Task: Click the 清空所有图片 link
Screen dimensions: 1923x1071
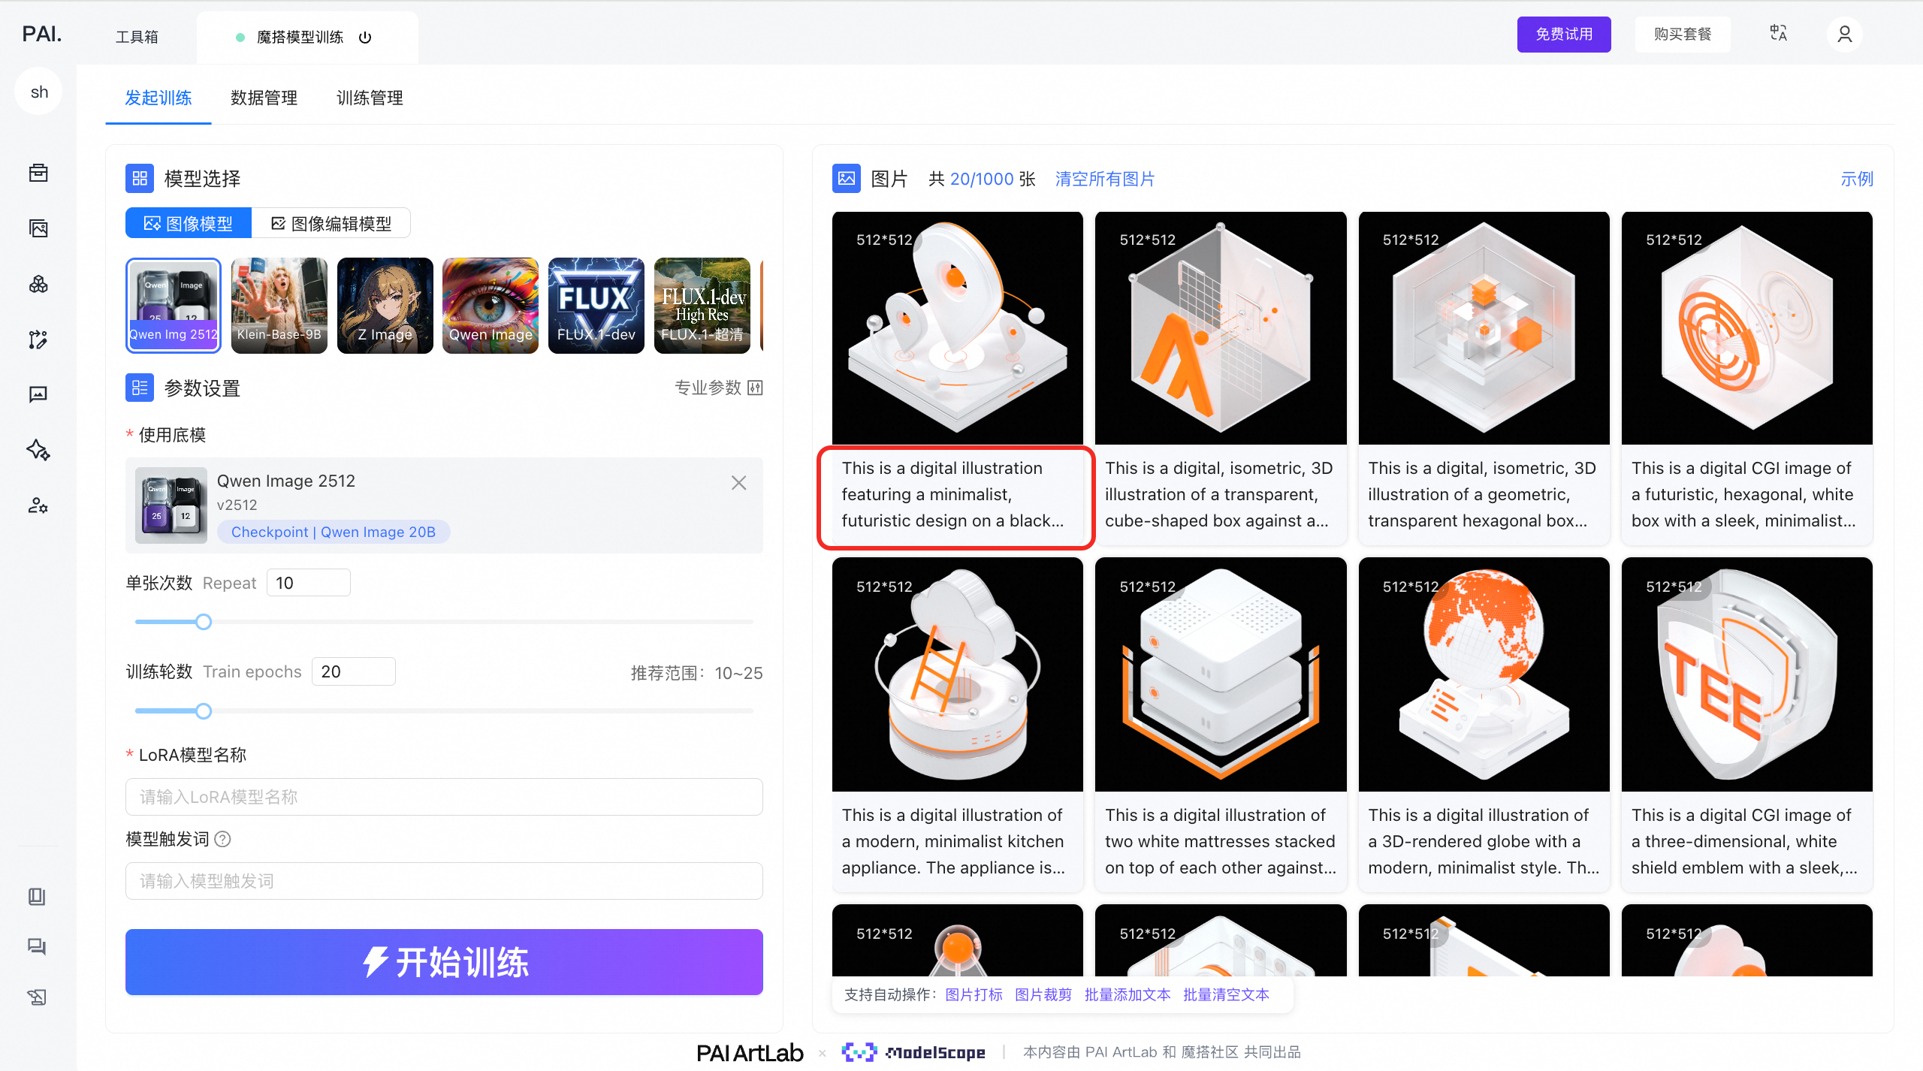Action: coord(1104,179)
